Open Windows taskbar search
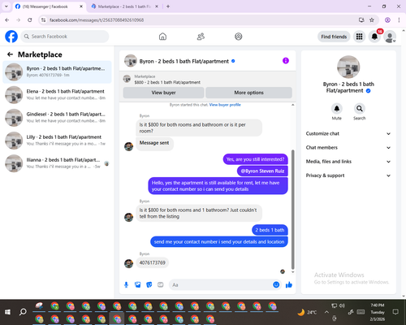Image resolution: width=406 pixels, height=325 pixels. [x=23, y=312]
